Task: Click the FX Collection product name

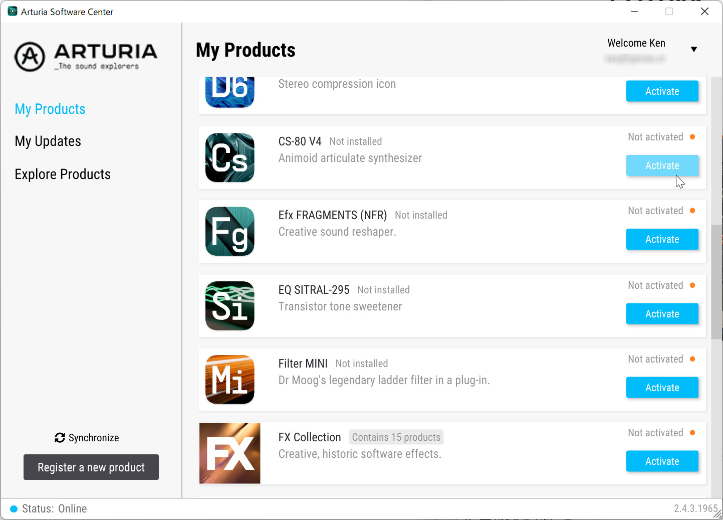Action: tap(310, 437)
